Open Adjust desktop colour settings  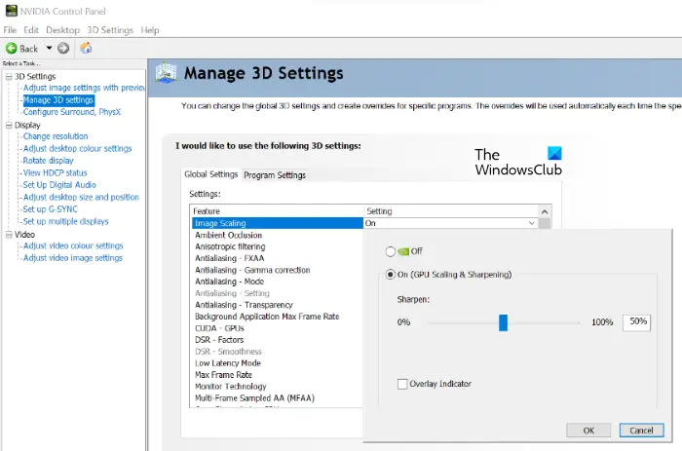(77, 149)
